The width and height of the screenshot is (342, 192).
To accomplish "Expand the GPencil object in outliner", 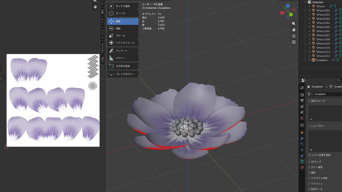I will [x=310, y=6].
